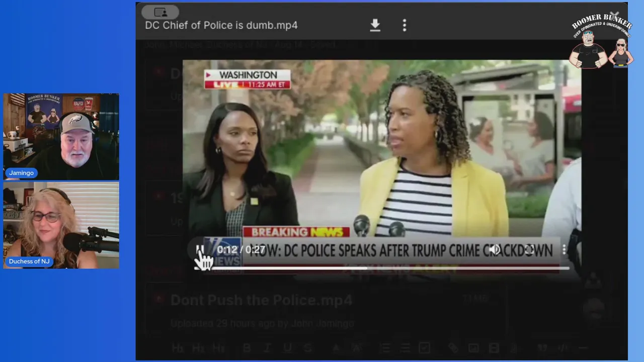Click the Duchess of NJ name label
The height and width of the screenshot is (362, 644).
[x=28, y=261]
